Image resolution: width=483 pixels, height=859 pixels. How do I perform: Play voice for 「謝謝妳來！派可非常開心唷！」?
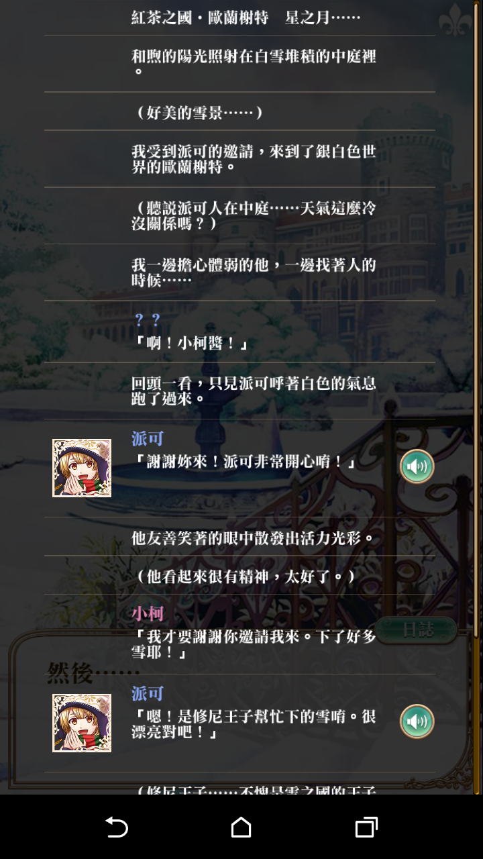pyautogui.click(x=417, y=466)
